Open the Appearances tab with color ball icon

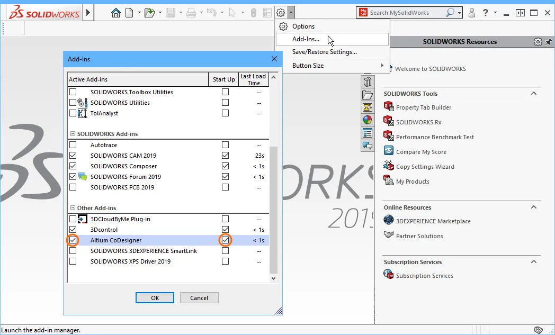pyautogui.click(x=368, y=120)
